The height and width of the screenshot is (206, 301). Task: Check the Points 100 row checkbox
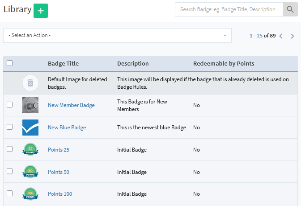click(9, 194)
